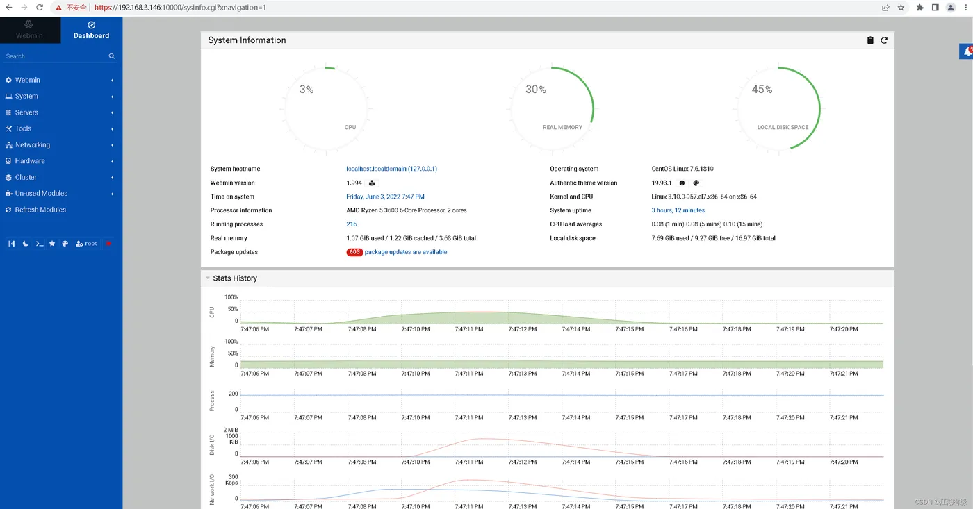Viewport: 973px width, 509px height.
Task: Click the CentOS Linux 7.6.1810 text
Action: click(x=682, y=169)
